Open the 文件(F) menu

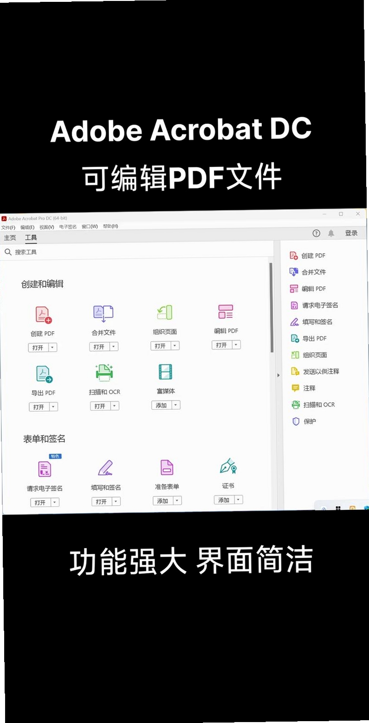pyautogui.click(x=8, y=228)
